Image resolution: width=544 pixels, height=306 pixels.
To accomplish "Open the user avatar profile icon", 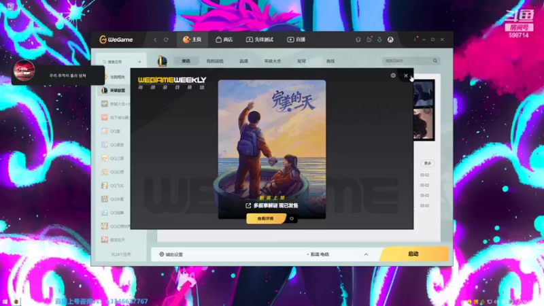I will [x=390, y=39].
